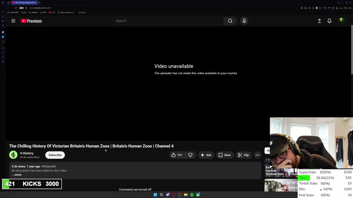This screenshot has width=353, height=198.
Task: Open the Ask AI button
Action: (206, 155)
